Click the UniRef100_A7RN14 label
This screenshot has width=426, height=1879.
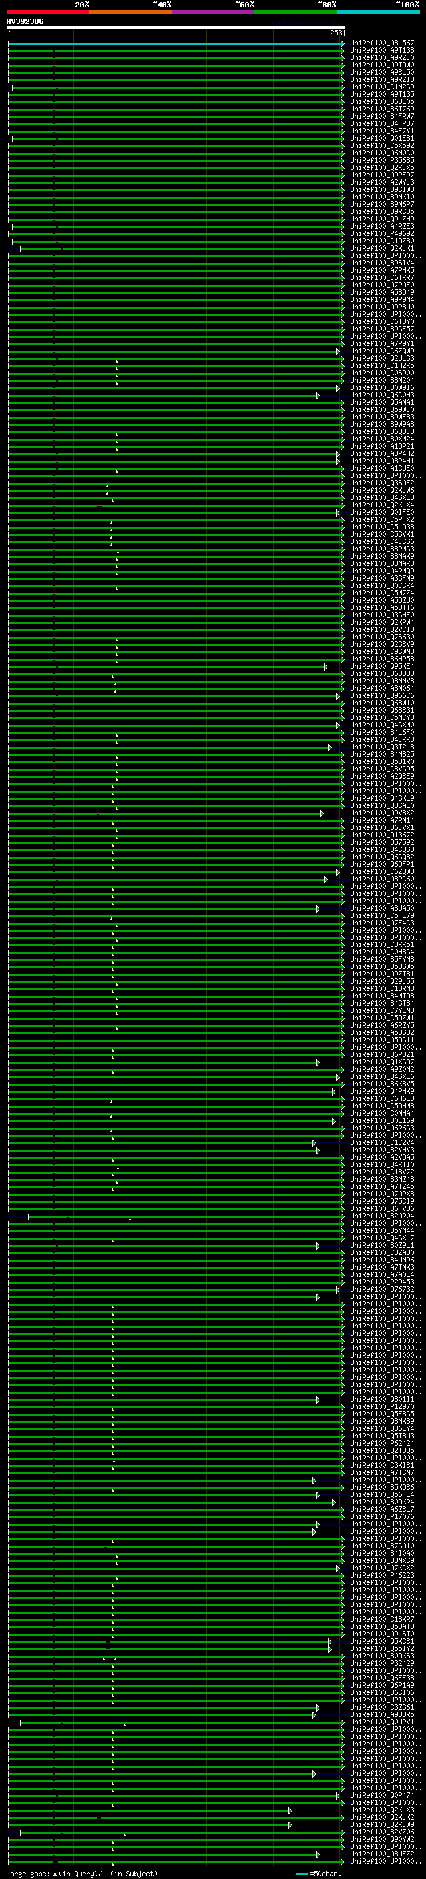tap(382, 821)
